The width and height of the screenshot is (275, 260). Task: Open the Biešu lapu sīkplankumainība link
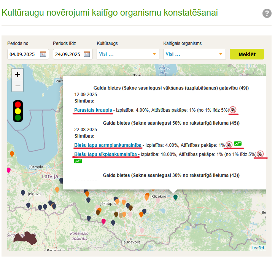point(105,154)
